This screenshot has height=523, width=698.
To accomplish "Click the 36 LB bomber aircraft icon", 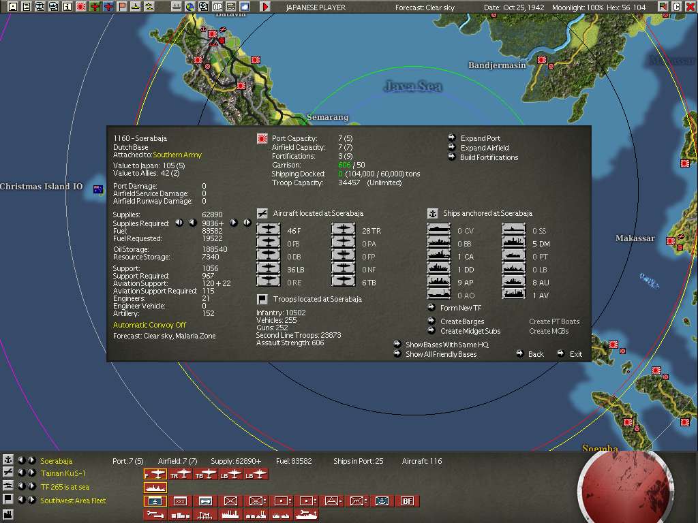I will 269,268.
